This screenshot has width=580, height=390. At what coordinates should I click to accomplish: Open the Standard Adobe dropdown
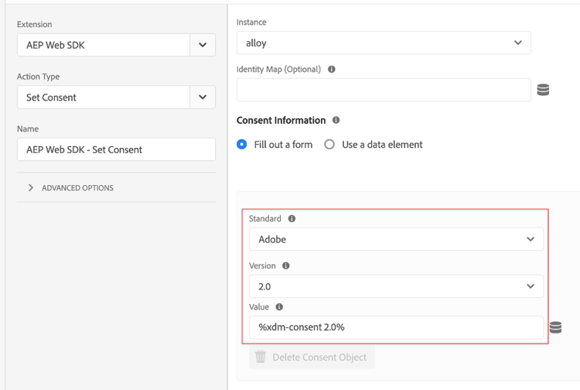point(396,239)
